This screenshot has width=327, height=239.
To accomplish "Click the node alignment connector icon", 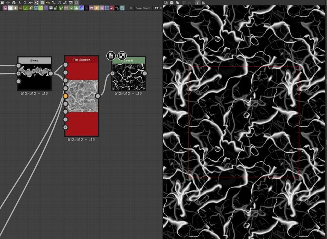I will coord(30,3).
